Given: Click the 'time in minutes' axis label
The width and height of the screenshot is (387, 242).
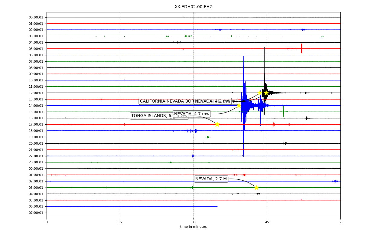Looking at the screenshot, I should (x=193, y=227).
